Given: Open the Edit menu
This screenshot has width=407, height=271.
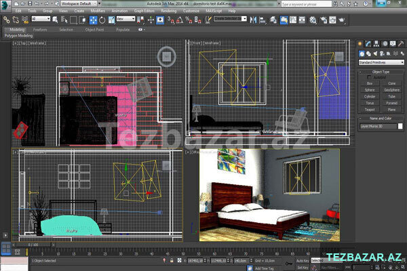Looking at the screenshot, I should [18, 11].
